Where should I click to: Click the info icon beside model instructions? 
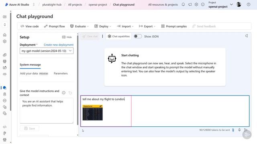(63, 93)
